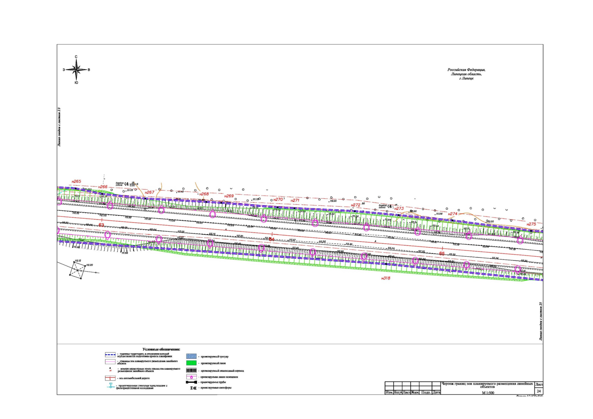Click the square structure with crossed dashed diagonals

77,270
